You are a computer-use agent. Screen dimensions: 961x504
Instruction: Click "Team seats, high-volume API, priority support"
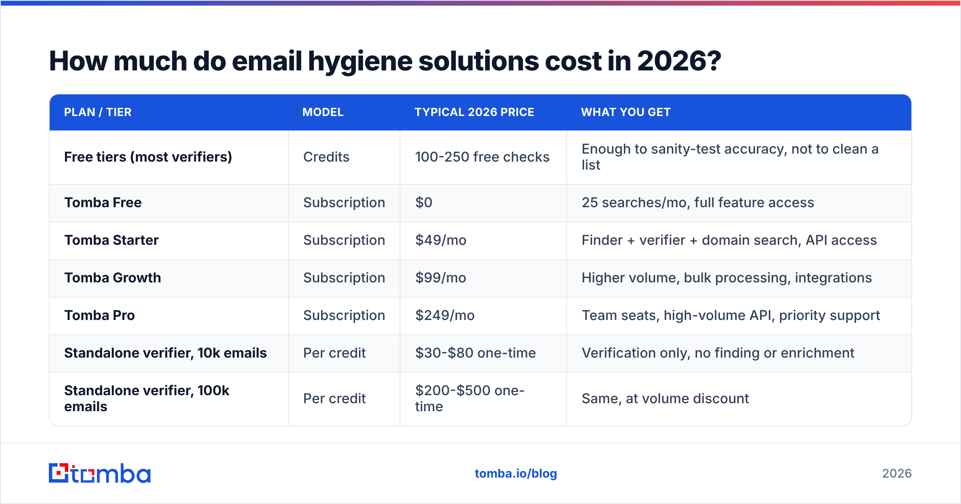pyautogui.click(x=731, y=315)
